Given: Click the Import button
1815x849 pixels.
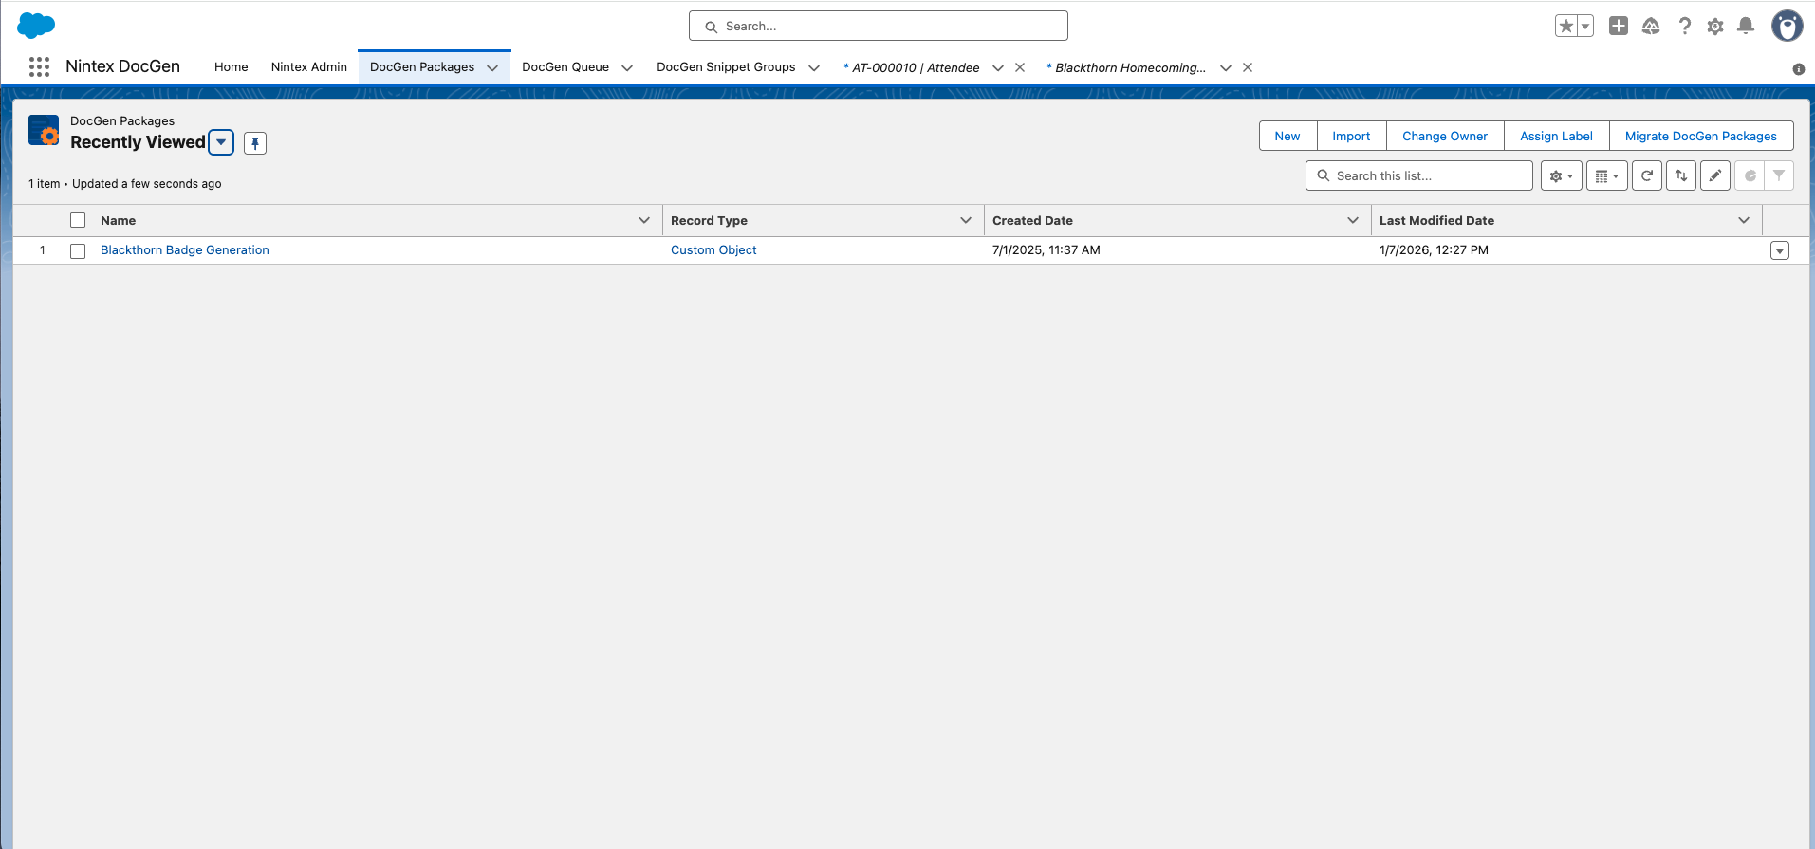Looking at the screenshot, I should point(1351,137).
